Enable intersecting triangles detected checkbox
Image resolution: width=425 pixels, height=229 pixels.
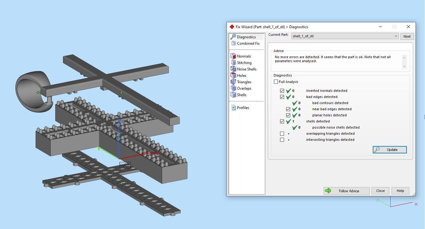pos(282,140)
